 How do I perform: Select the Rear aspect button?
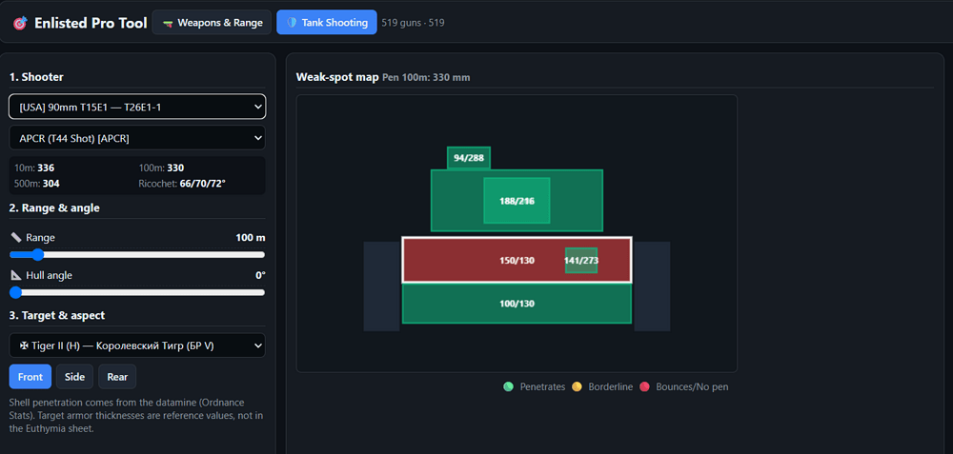(117, 376)
